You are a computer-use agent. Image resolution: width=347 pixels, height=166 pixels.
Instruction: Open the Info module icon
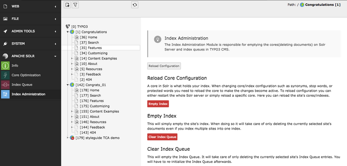click(x=5, y=66)
